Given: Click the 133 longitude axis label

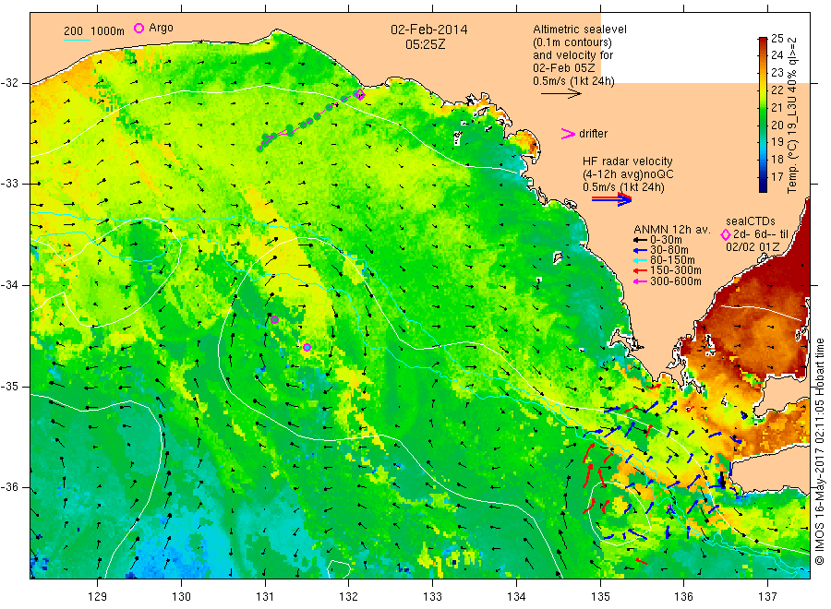Looking at the screenshot, I should tap(432, 597).
